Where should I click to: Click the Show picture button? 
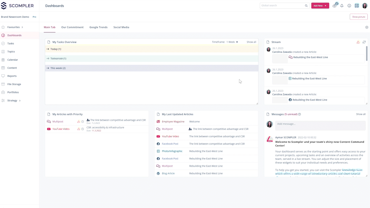point(358,17)
